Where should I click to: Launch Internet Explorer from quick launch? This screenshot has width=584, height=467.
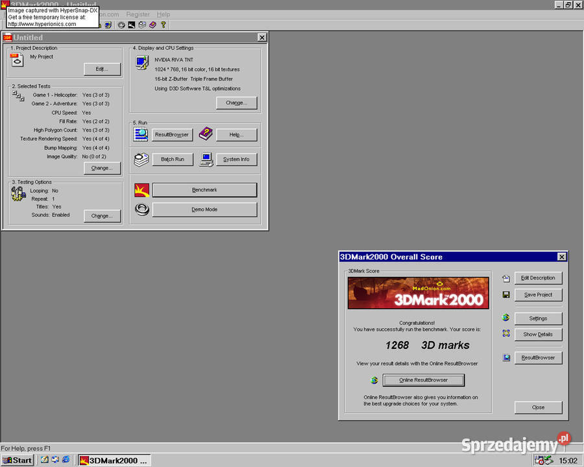point(66,460)
